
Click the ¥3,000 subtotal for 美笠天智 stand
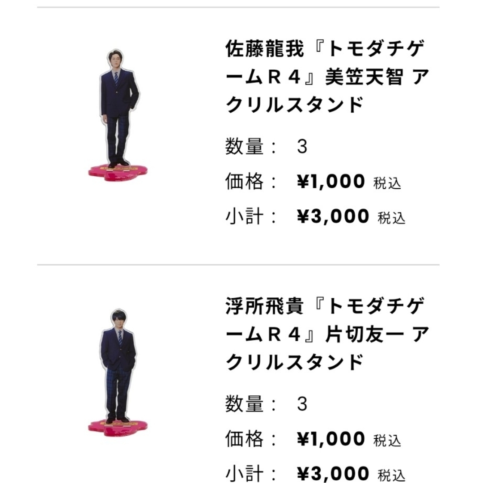(x=333, y=216)
